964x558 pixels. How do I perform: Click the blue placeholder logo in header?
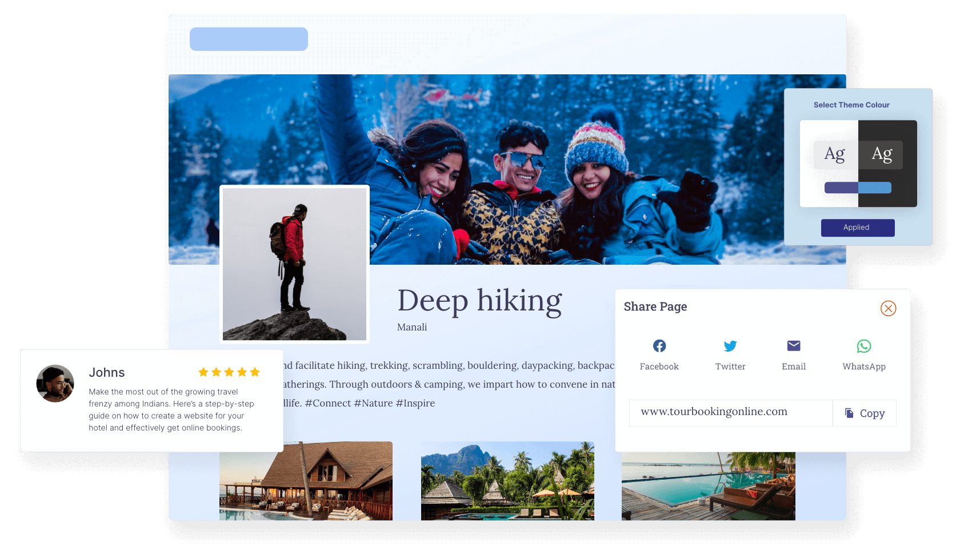point(249,39)
